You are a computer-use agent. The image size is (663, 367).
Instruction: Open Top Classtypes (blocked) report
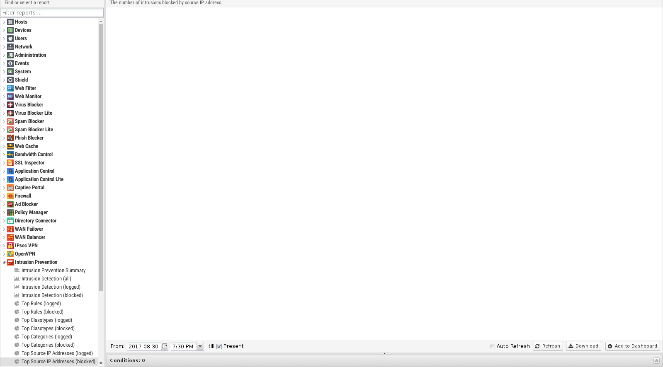[48, 328]
